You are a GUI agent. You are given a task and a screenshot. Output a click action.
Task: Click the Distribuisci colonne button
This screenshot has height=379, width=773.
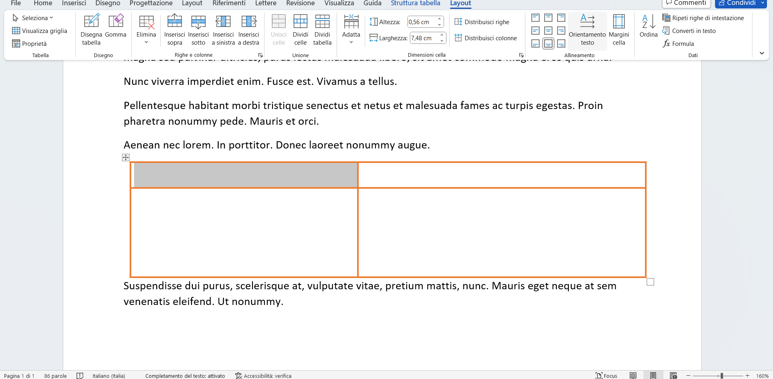[x=486, y=38]
